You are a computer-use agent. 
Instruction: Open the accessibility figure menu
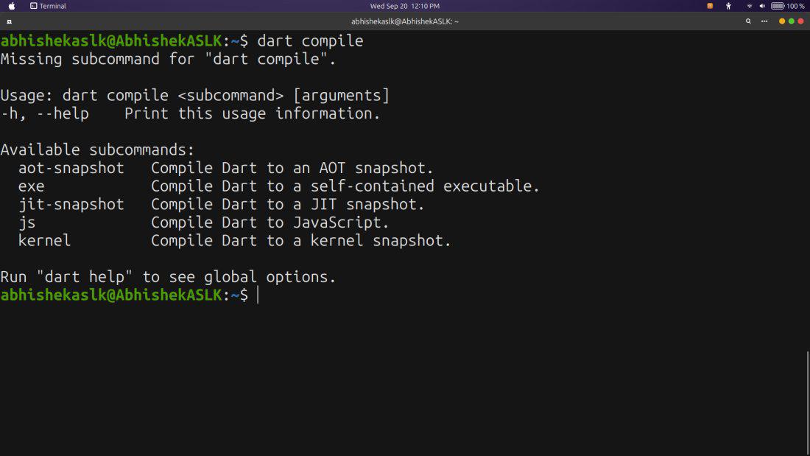728,6
